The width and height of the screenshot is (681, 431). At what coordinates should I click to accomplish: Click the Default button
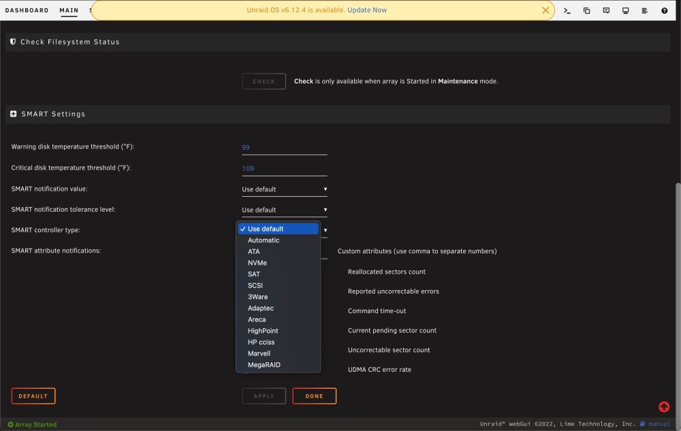pyautogui.click(x=33, y=396)
